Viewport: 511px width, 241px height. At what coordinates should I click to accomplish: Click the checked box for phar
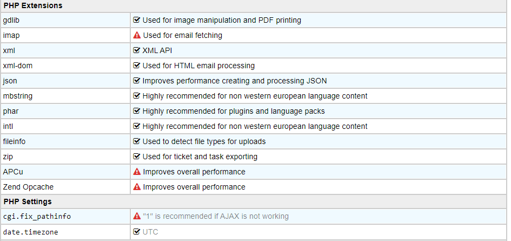click(137, 111)
